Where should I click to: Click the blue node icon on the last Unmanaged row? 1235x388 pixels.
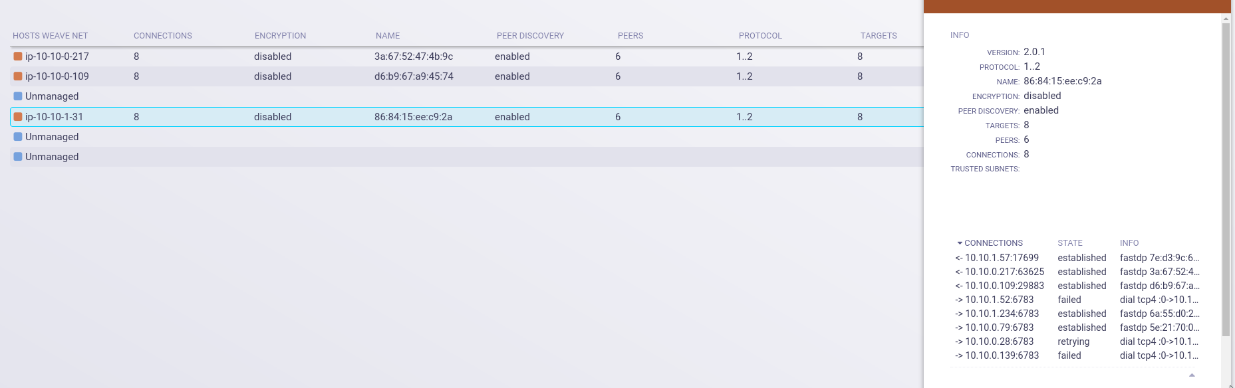[x=17, y=157]
